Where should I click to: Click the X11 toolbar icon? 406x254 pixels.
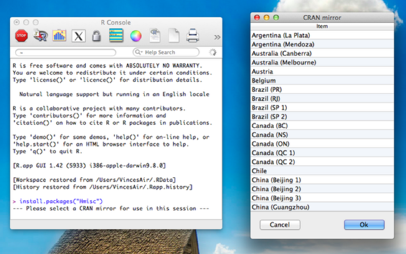tap(79, 36)
